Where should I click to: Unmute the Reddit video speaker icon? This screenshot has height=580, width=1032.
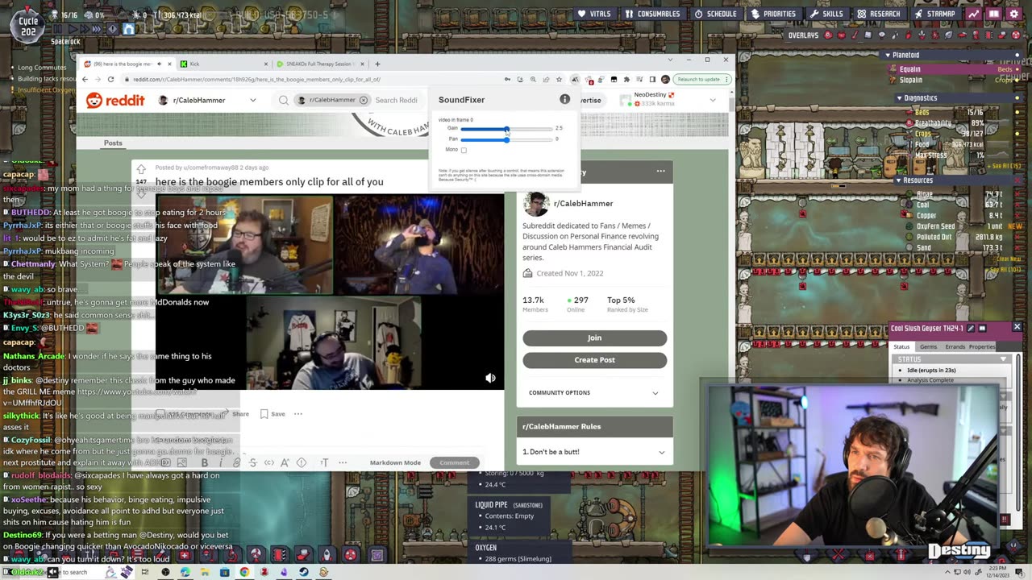[490, 378]
